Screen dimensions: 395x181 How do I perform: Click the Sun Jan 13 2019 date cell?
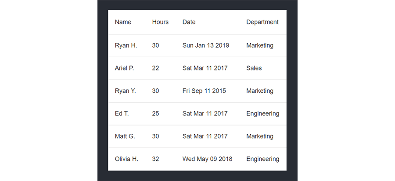point(206,45)
